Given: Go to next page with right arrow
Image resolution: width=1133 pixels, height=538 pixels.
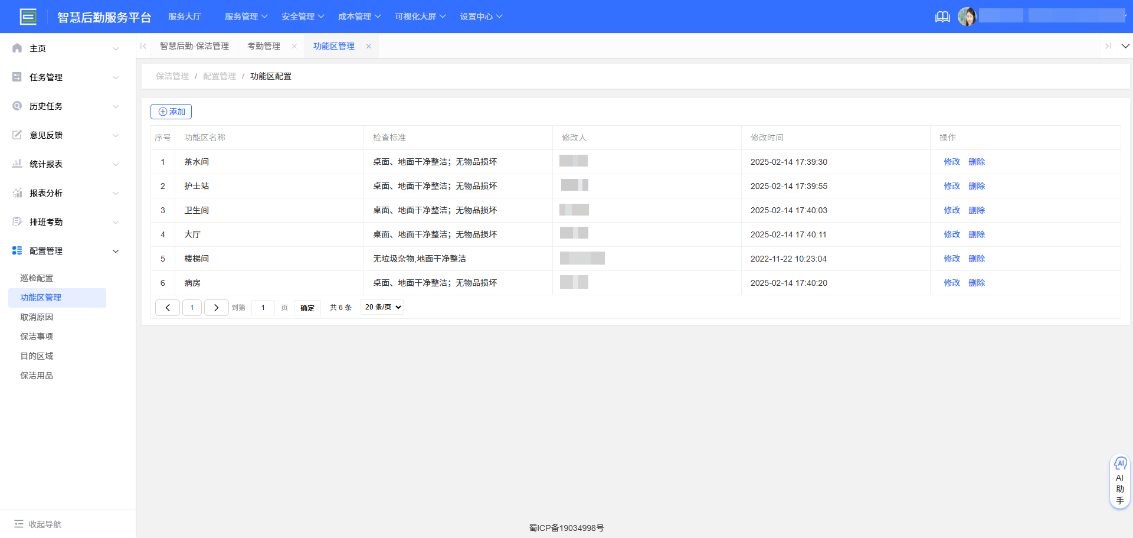Looking at the screenshot, I should point(216,308).
